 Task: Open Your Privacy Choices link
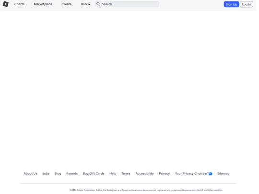(x=190, y=173)
